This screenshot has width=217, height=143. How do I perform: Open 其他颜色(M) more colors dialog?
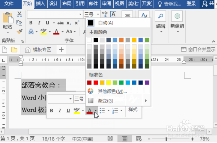(x=118, y=91)
